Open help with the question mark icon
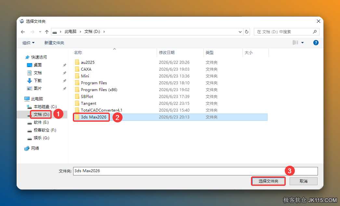This screenshot has width=340, height=206. pos(316,43)
